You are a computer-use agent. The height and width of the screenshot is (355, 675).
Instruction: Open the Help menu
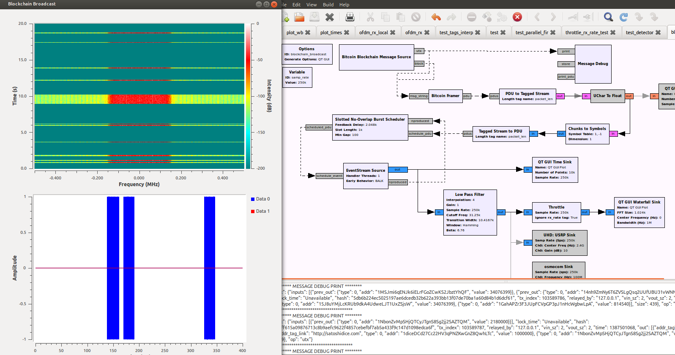[344, 5]
